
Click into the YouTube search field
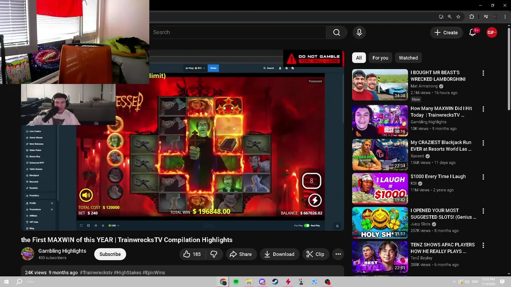point(238,32)
